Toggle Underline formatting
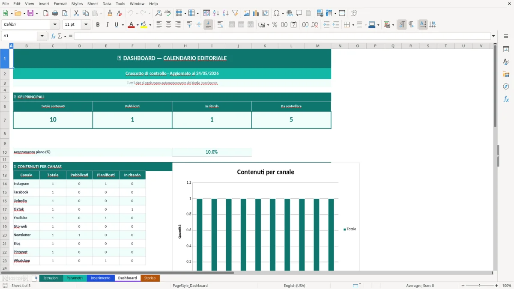 point(116,25)
